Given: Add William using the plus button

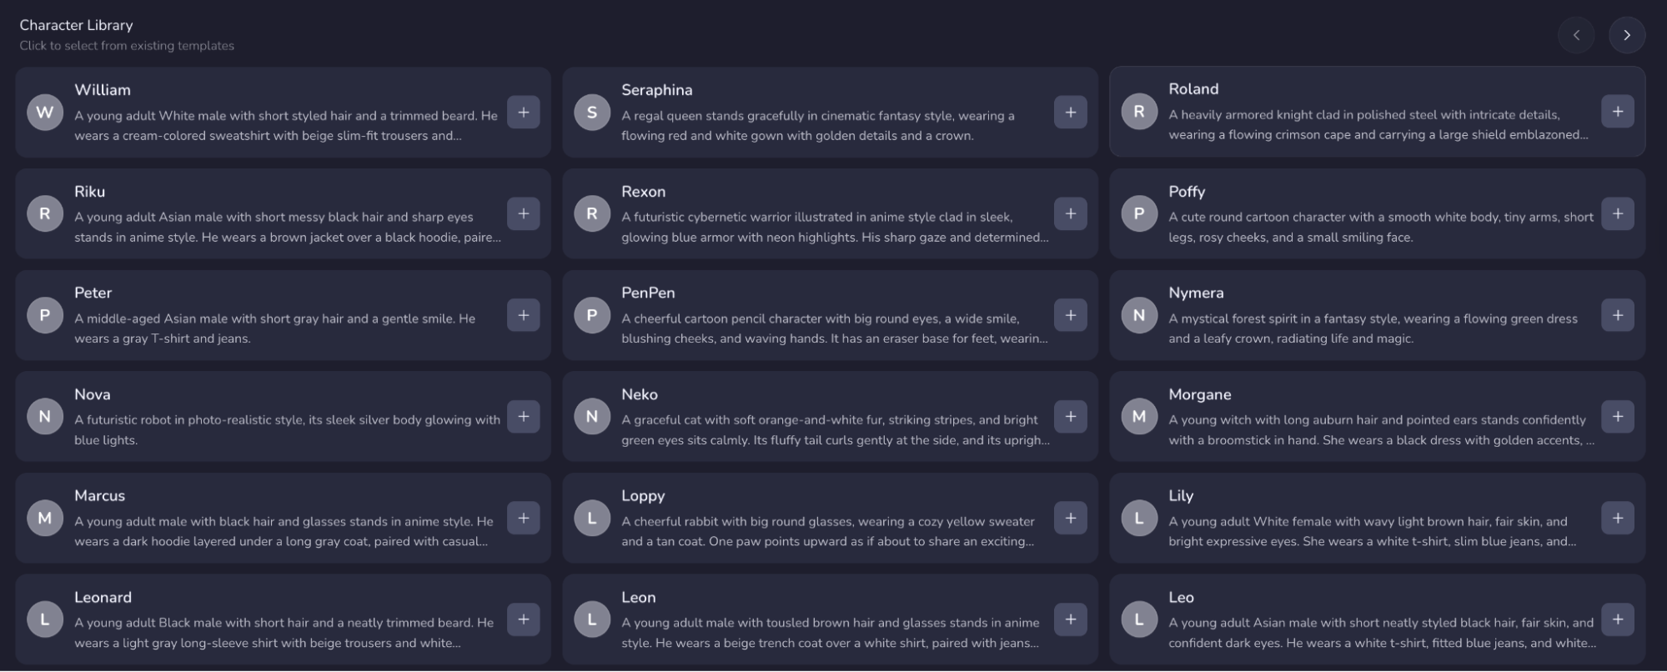Looking at the screenshot, I should 524,111.
